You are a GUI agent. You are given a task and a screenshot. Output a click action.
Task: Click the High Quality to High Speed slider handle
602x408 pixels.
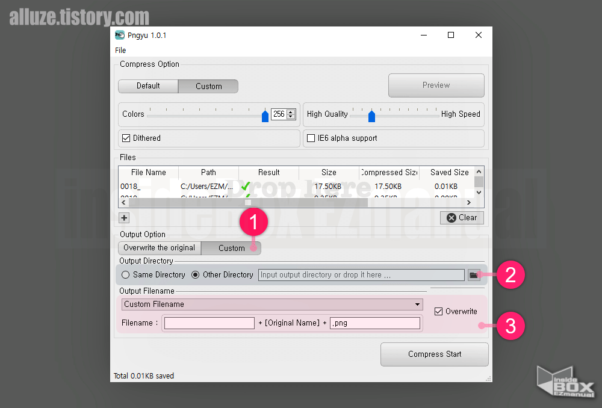(371, 116)
